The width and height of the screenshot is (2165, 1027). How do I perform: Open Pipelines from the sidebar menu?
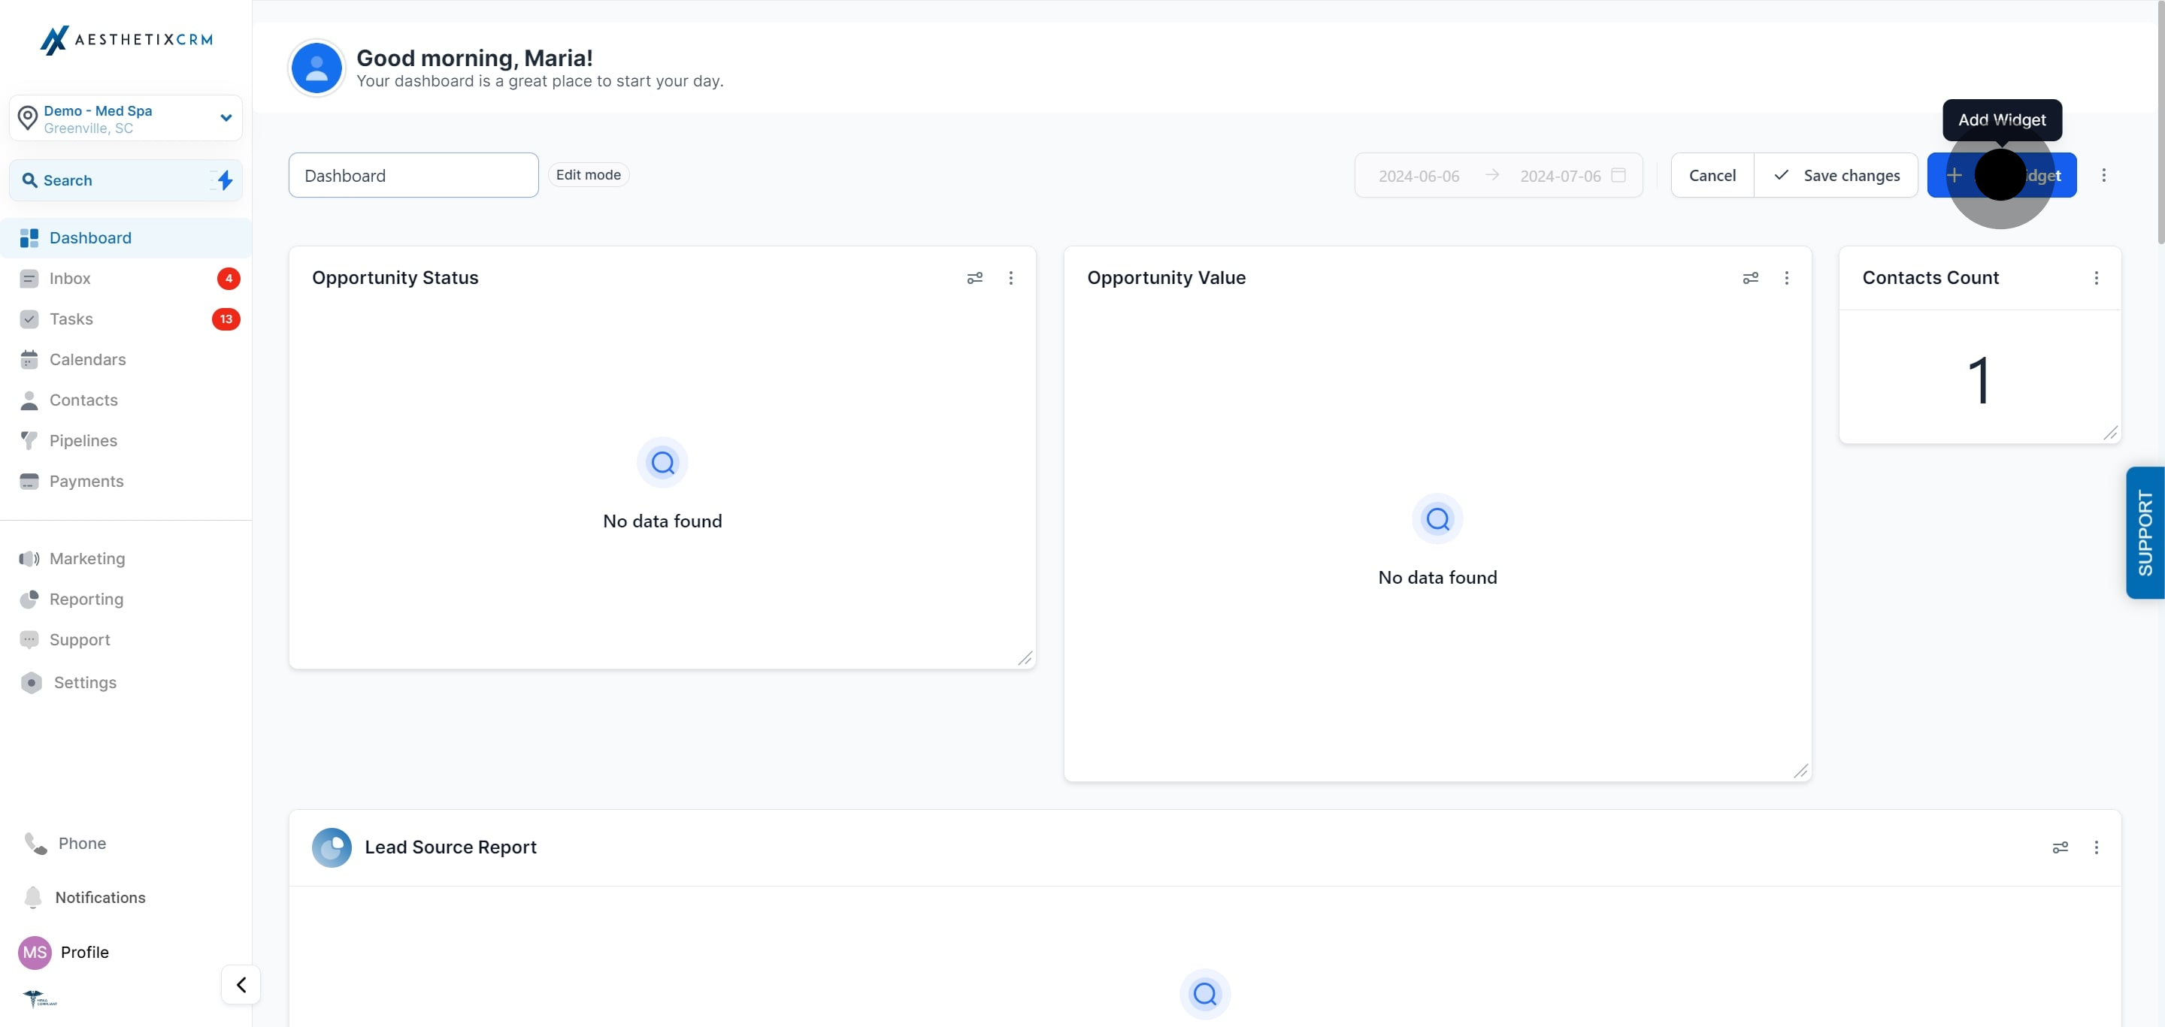83,441
